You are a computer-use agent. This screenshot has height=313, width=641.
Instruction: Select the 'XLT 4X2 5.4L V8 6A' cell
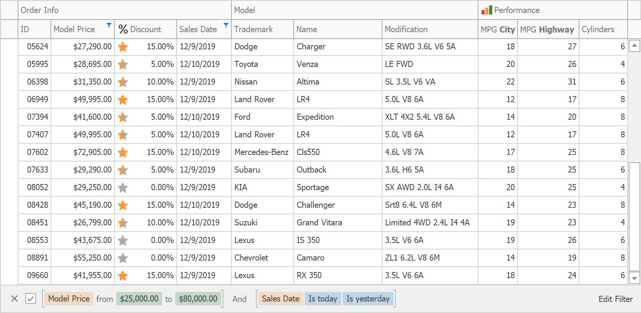[x=430, y=117]
